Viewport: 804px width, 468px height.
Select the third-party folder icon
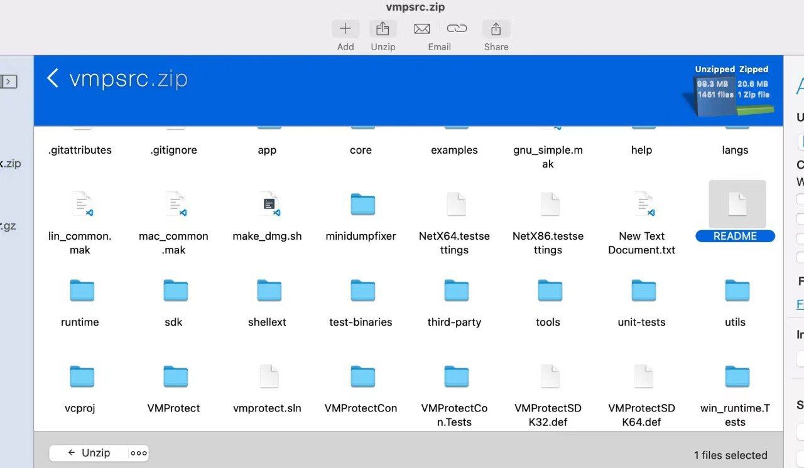(456, 290)
